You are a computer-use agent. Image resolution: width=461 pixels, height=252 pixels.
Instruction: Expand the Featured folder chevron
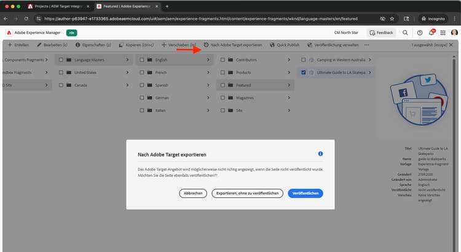[x=289, y=85]
